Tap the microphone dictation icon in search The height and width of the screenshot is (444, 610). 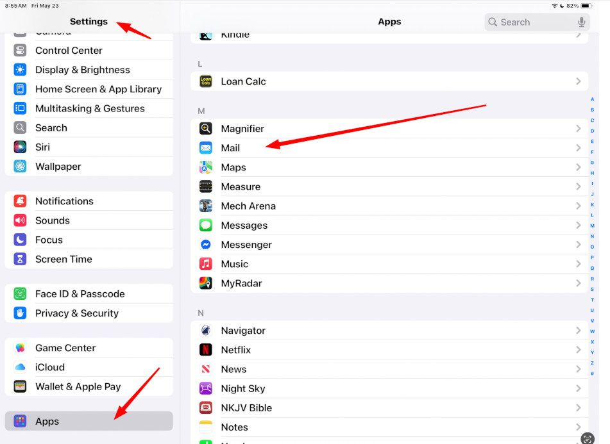(582, 22)
